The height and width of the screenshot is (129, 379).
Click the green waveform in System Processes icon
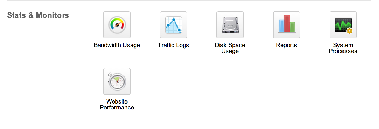click(342, 25)
